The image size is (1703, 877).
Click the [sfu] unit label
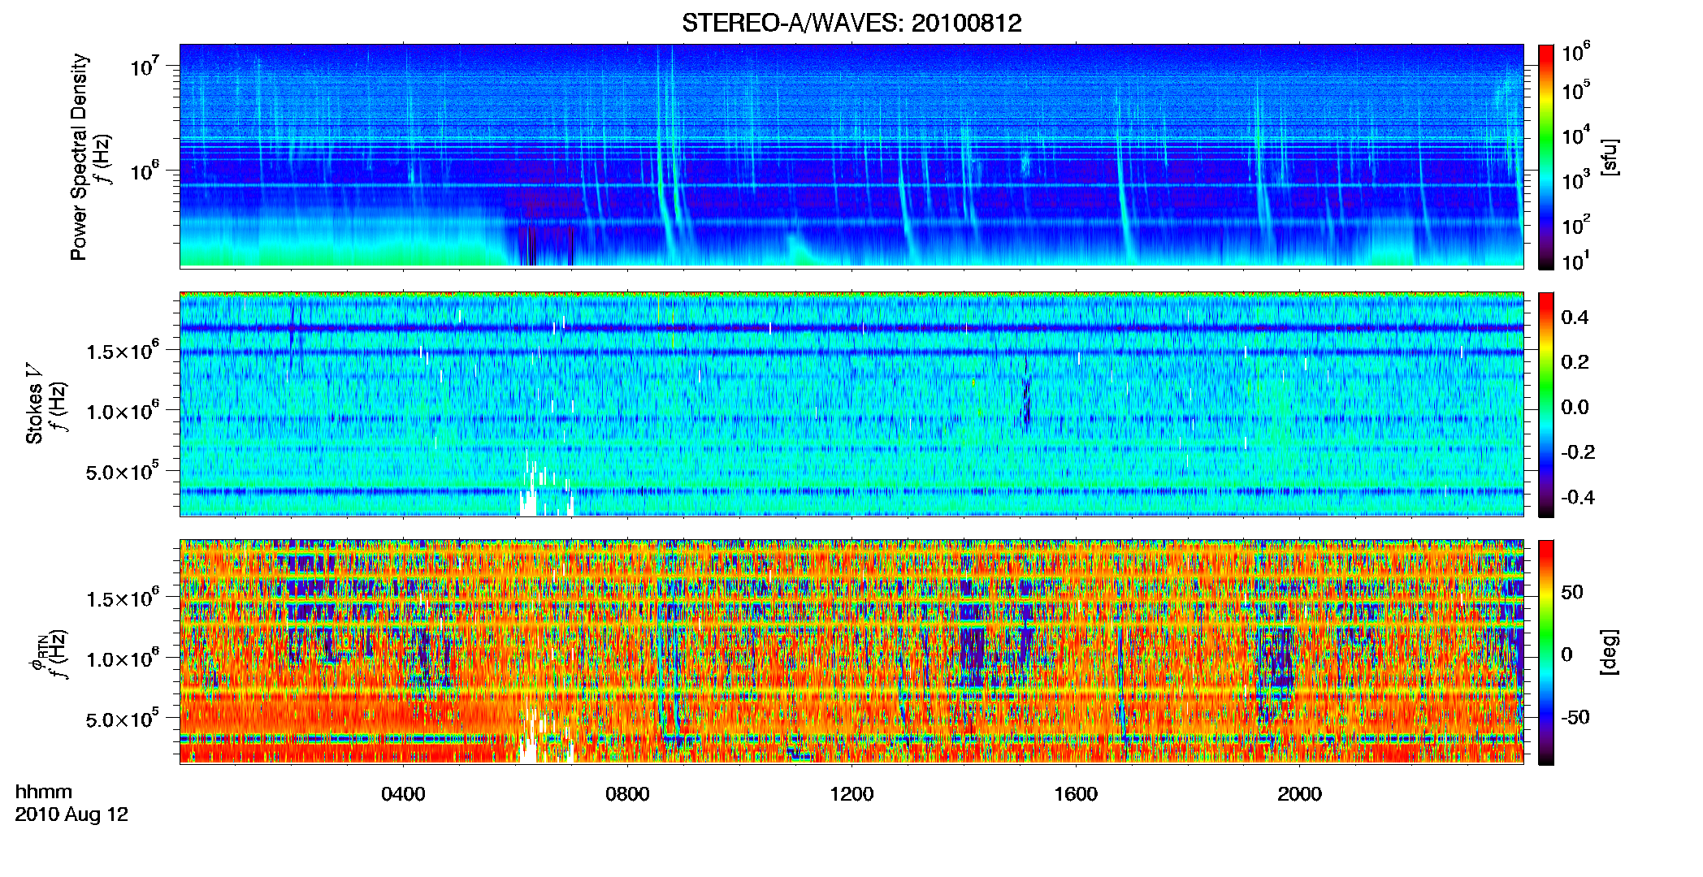click(x=1610, y=157)
